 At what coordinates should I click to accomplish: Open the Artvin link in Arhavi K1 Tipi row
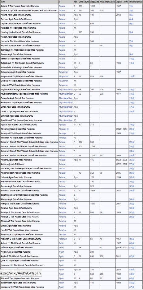click(62, 243)
